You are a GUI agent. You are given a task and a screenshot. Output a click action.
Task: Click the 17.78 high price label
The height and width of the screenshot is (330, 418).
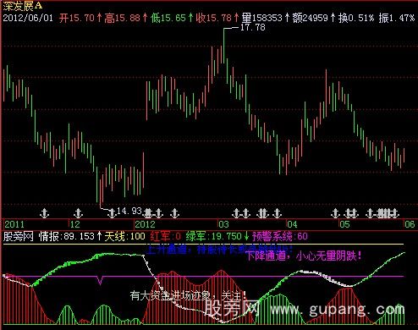pos(252,27)
